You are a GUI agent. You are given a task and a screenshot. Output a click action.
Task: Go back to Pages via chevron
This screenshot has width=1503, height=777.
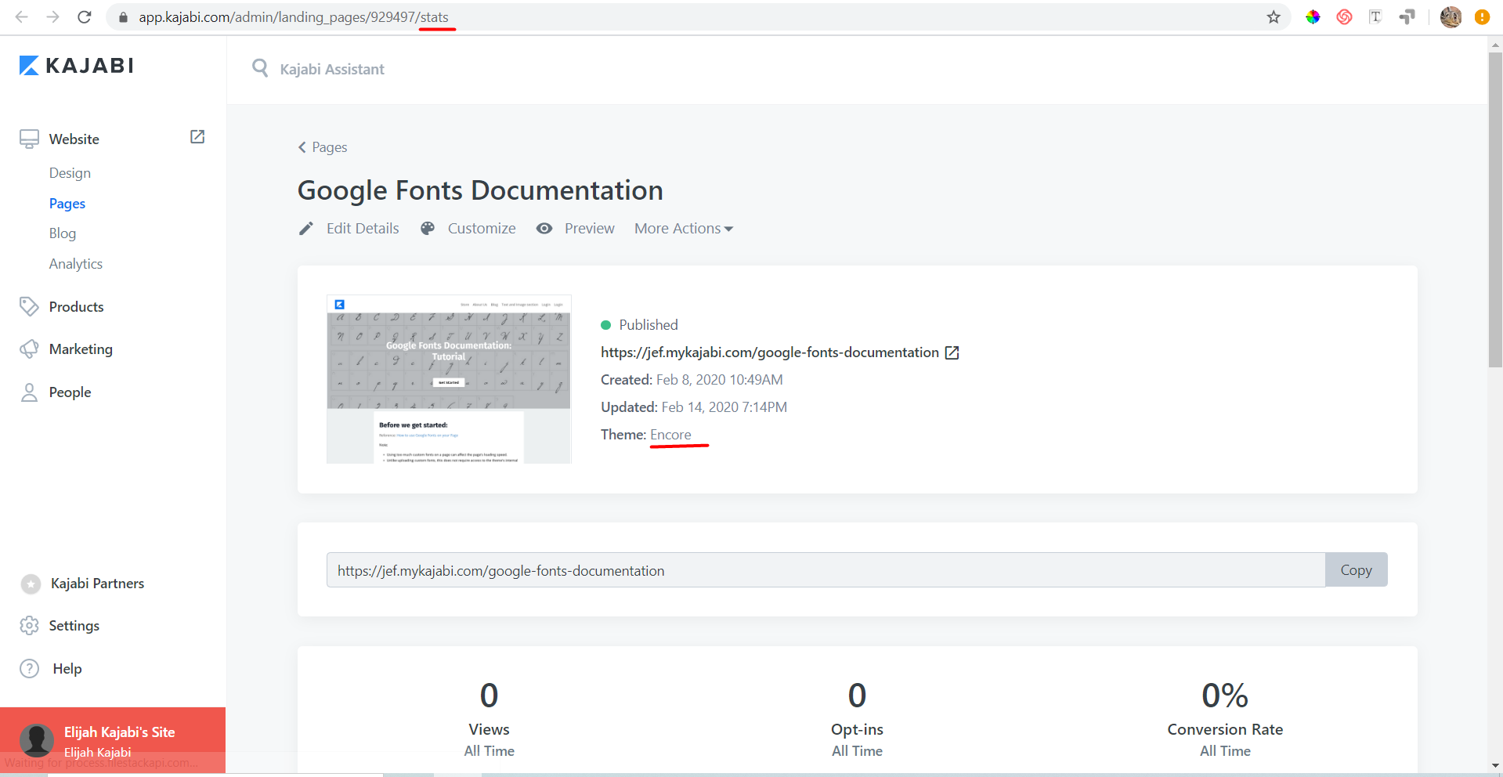point(302,147)
